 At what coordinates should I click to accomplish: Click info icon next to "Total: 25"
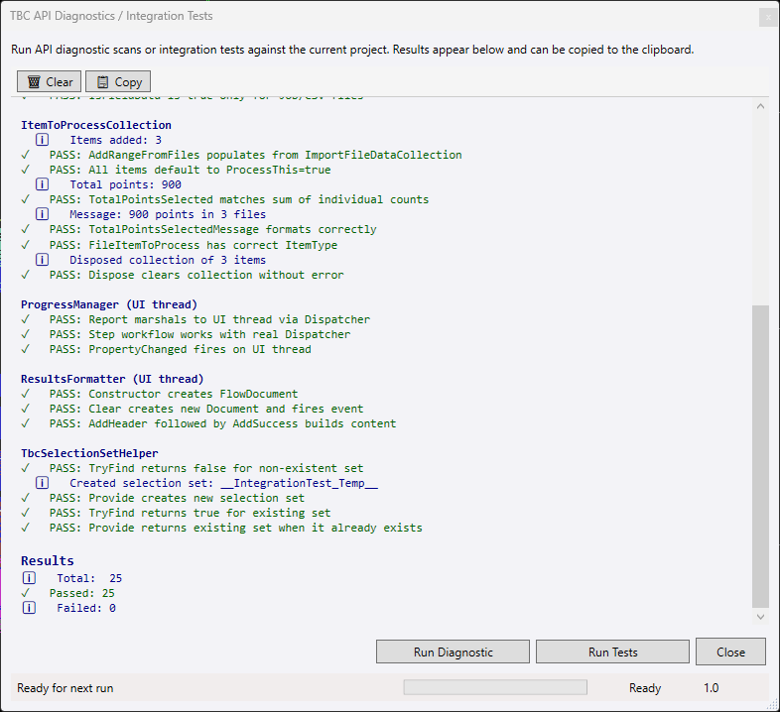30,578
